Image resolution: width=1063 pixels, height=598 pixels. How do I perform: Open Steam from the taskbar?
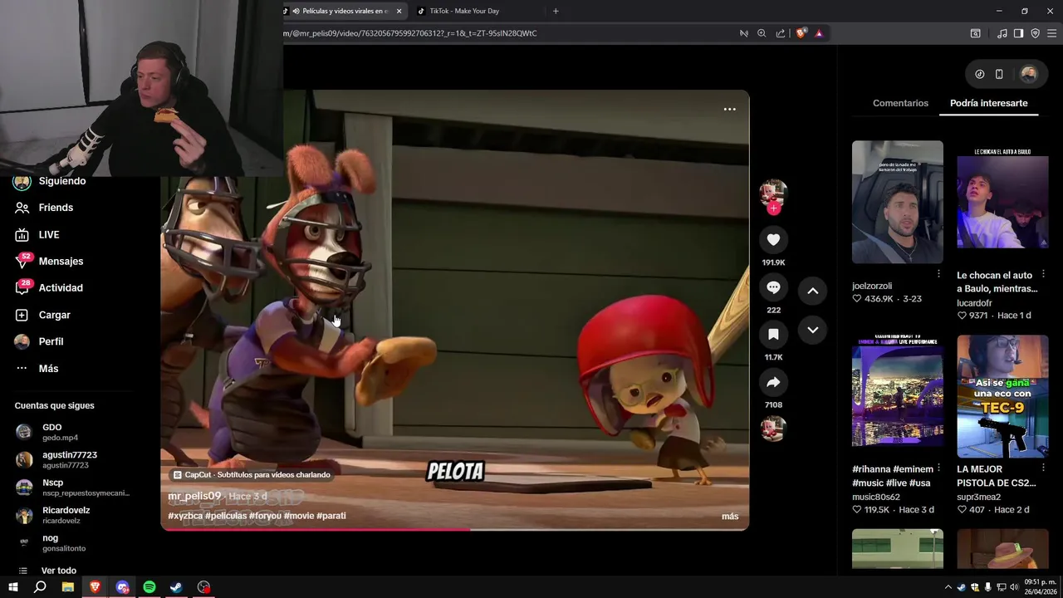point(176,587)
